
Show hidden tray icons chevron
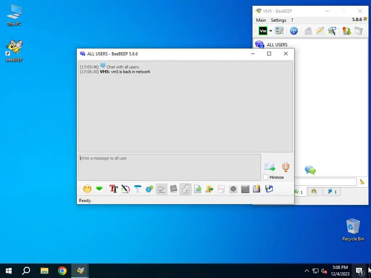point(307,271)
